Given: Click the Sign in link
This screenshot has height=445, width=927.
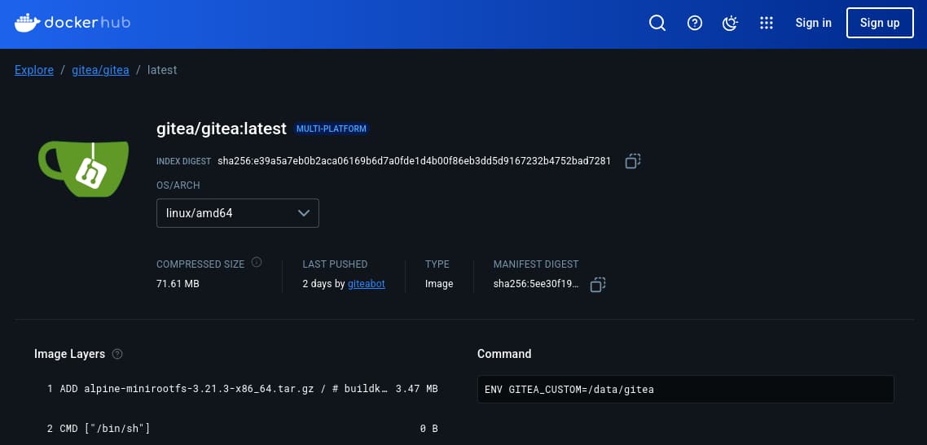Looking at the screenshot, I should coord(814,23).
